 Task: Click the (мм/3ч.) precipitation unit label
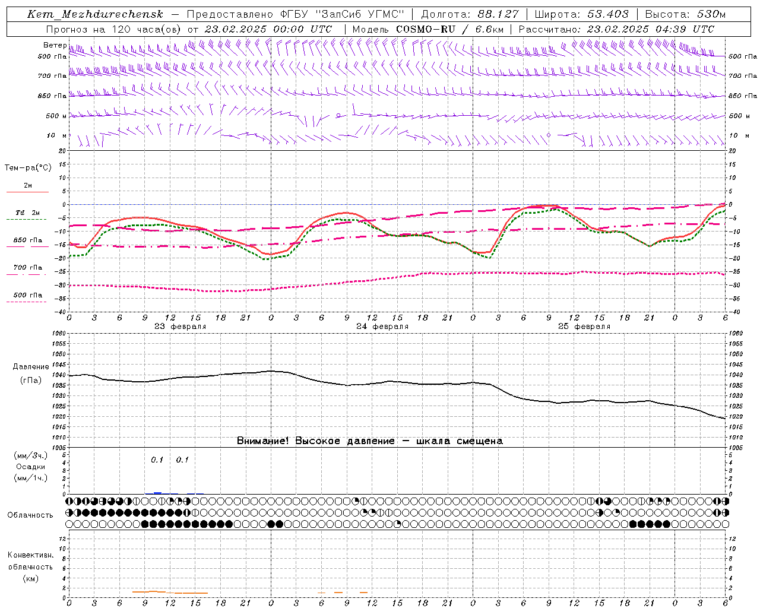coord(31,455)
